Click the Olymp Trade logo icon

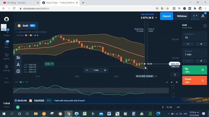pos(7,19)
